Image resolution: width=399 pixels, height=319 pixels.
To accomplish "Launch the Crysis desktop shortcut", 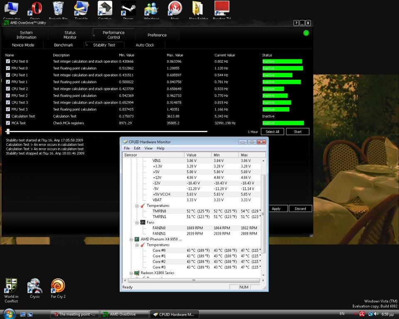I will [x=34, y=288].
